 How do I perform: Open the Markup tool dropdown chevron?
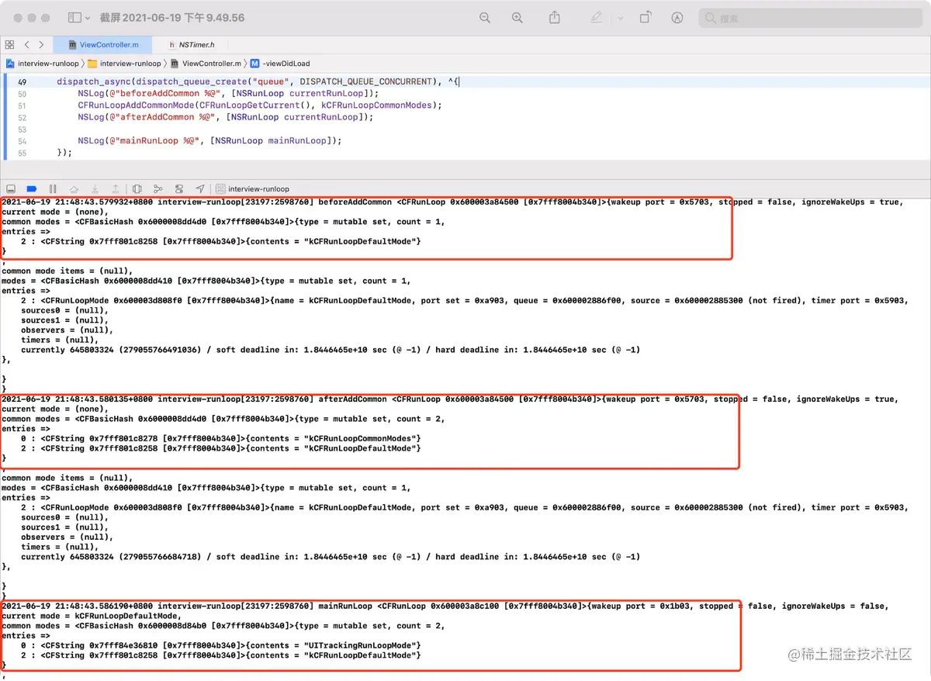pyautogui.click(x=619, y=17)
